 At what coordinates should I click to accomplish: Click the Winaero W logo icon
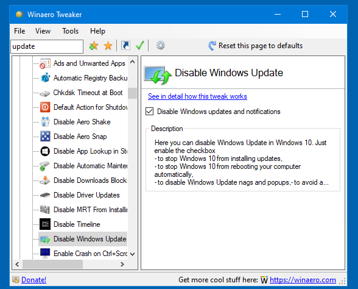pos(264,280)
